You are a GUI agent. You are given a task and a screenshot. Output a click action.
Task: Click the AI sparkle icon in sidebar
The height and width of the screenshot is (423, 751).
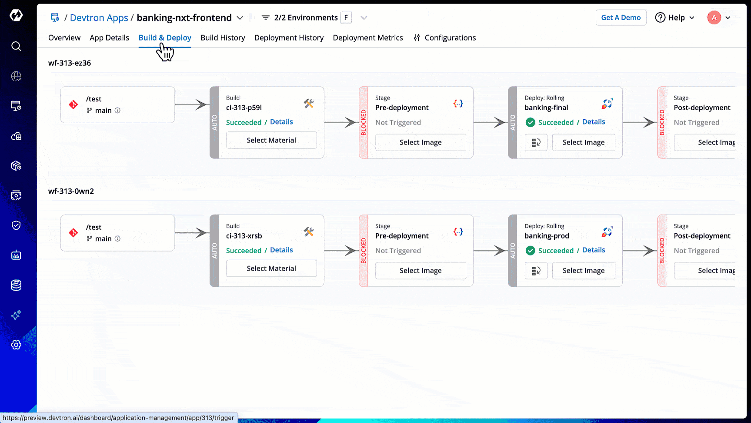click(x=16, y=315)
